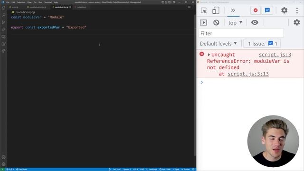Image resolution: width=304 pixels, height=171 pixels.
Task: Open the Selection menu
Action: click(21, 2)
